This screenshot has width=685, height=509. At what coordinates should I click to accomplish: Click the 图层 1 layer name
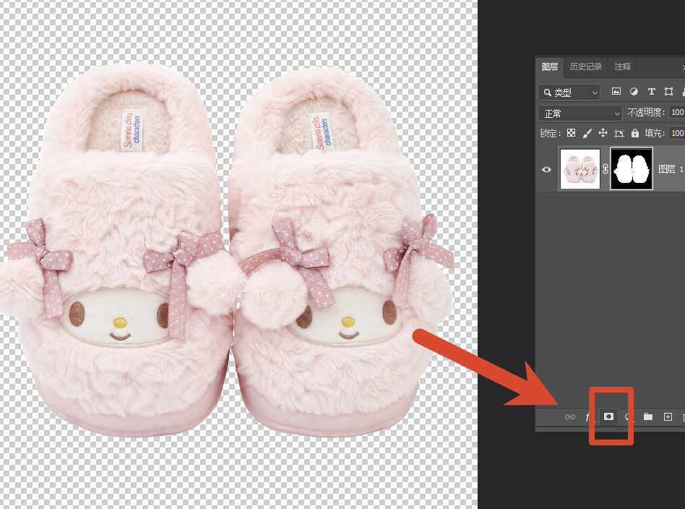click(671, 169)
